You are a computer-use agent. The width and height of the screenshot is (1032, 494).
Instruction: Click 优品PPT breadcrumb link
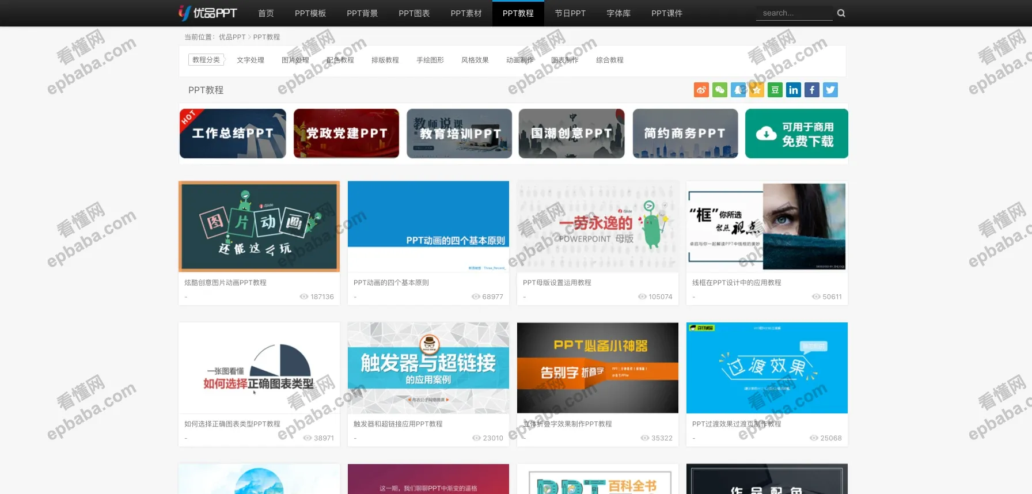pyautogui.click(x=232, y=37)
